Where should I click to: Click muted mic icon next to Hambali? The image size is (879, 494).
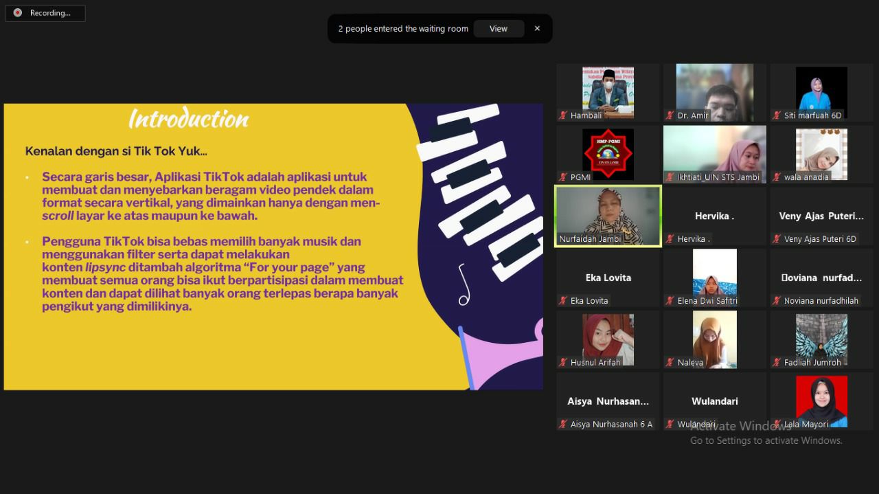(563, 115)
